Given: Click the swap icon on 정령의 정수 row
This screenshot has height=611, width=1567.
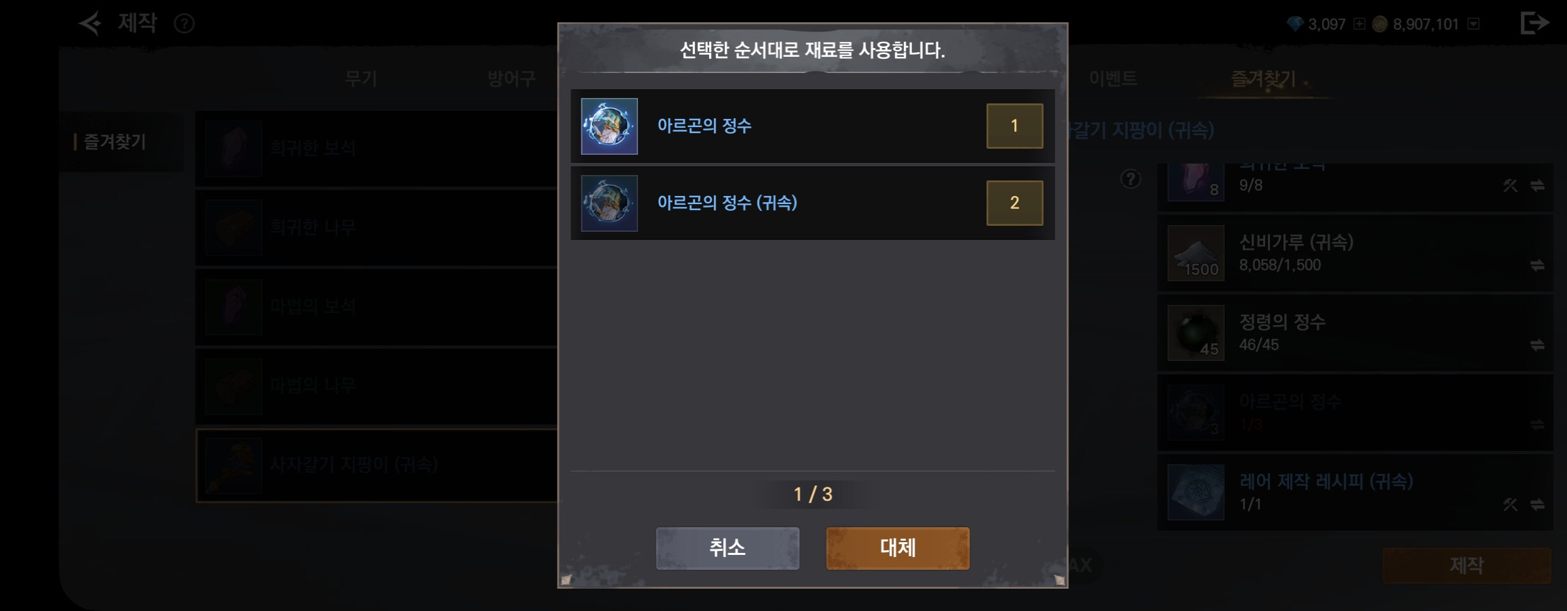Looking at the screenshot, I should point(1537,345).
